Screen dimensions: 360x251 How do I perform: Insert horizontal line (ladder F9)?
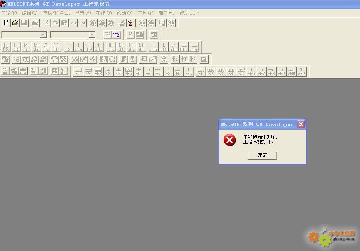(x=68, y=47)
